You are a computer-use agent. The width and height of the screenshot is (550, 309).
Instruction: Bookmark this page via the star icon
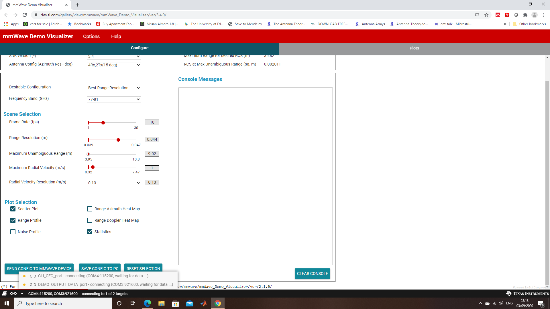coord(486,15)
